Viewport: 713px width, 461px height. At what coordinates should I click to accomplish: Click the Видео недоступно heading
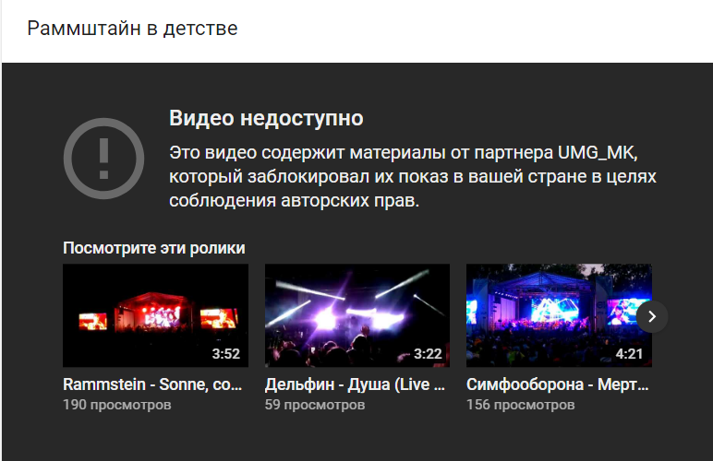click(x=266, y=118)
